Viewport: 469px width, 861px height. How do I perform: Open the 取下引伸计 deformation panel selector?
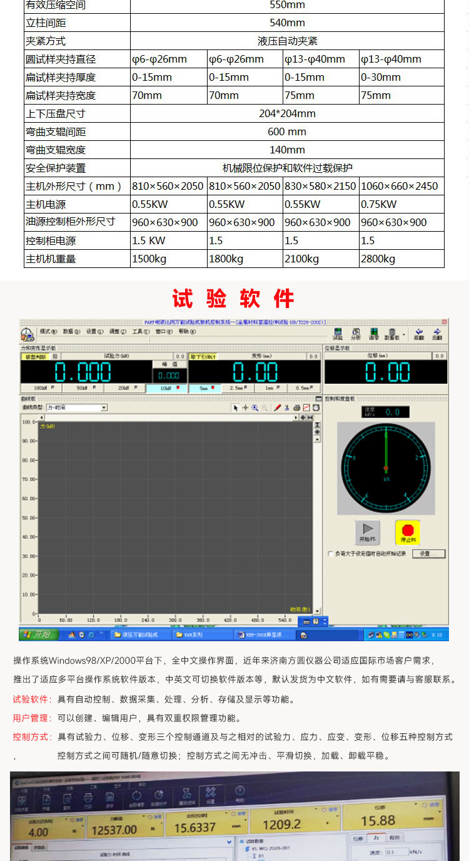[203, 356]
